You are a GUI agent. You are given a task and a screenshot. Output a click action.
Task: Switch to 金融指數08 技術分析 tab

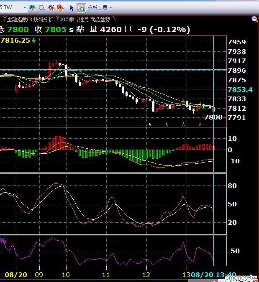pyautogui.click(x=30, y=19)
